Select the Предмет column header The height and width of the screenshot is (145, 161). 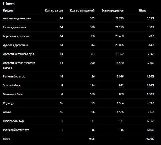click(x=9, y=10)
